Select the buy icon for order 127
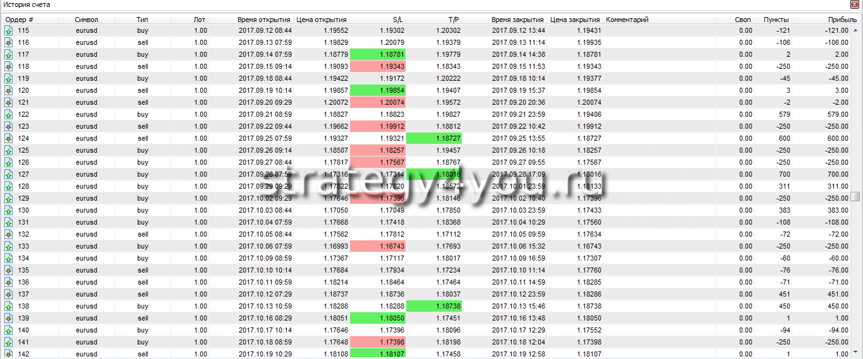This screenshot has width=863, height=359. click(x=9, y=174)
